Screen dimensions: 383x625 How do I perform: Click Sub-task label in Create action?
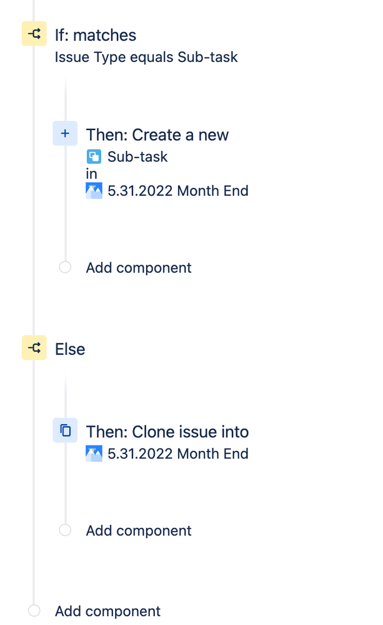click(x=137, y=156)
